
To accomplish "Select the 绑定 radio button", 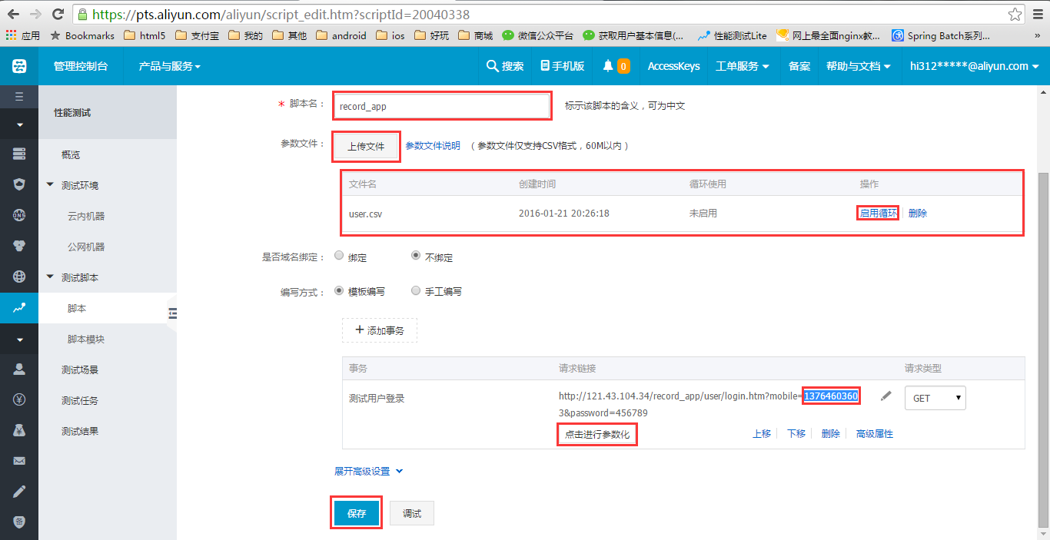I will [x=339, y=256].
